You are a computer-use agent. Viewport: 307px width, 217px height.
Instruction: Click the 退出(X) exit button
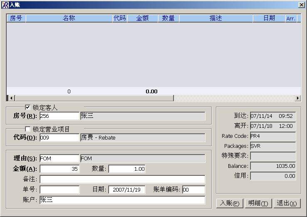click(x=287, y=203)
